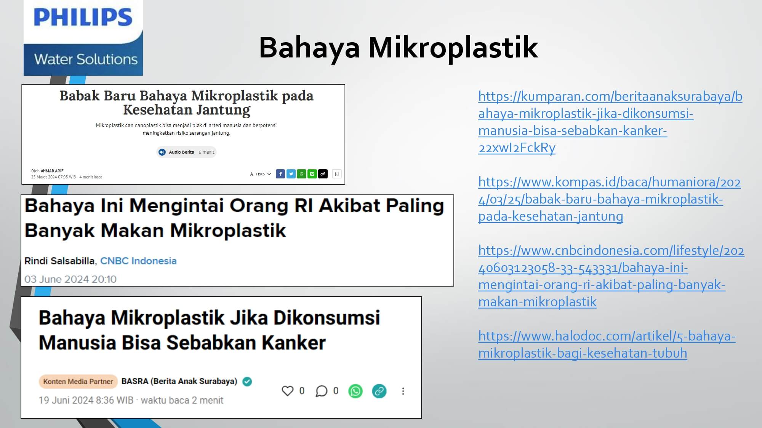Bookmark the Kompas article
The height and width of the screenshot is (428, 762).
[337, 174]
